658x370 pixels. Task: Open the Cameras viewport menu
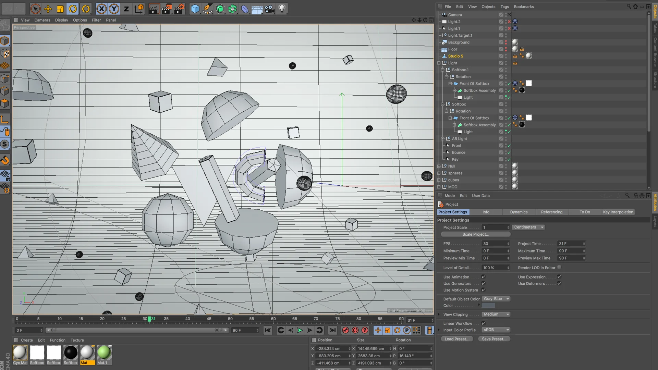click(42, 20)
